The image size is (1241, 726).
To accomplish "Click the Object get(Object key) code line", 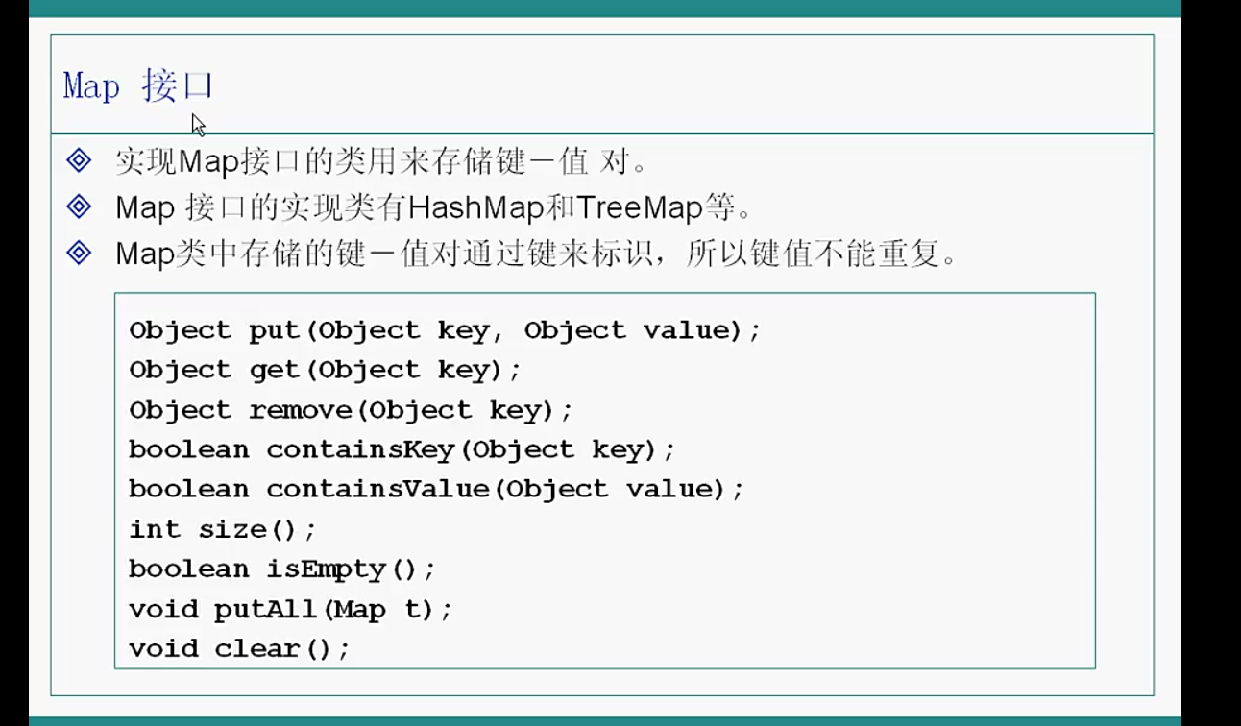I will tap(325, 370).
